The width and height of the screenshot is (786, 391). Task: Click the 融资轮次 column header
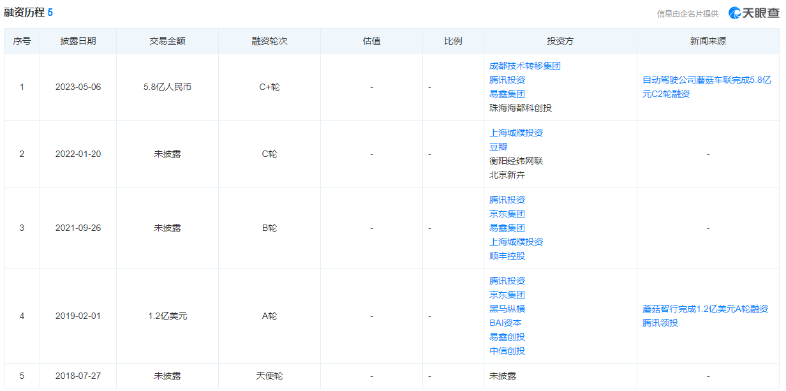coord(269,41)
